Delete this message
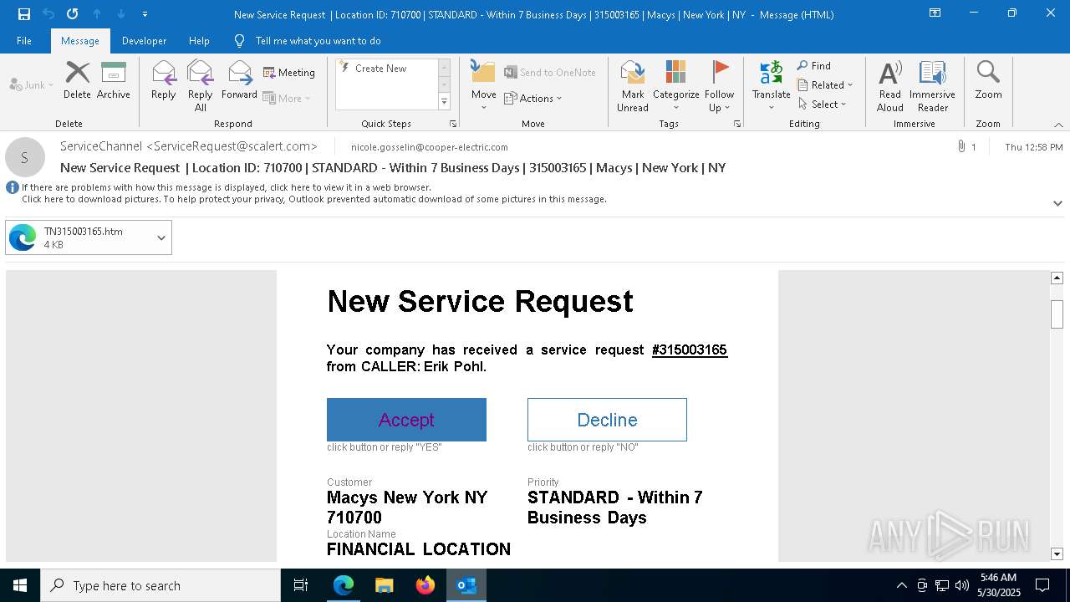The width and height of the screenshot is (1070, 602). point(77,81)
